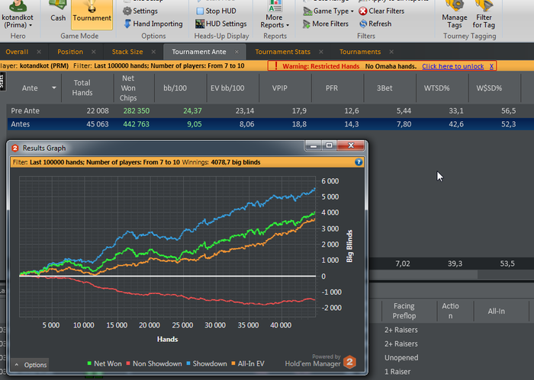Open the More Reports menu
This screenshot has width=534, height=380.
[x=275, y=15]
